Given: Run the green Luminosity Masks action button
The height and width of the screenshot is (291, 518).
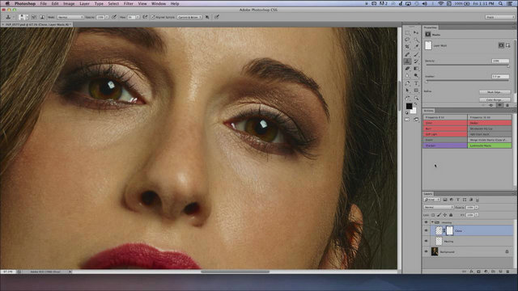Looking at the screenshot, I should 490,145.
